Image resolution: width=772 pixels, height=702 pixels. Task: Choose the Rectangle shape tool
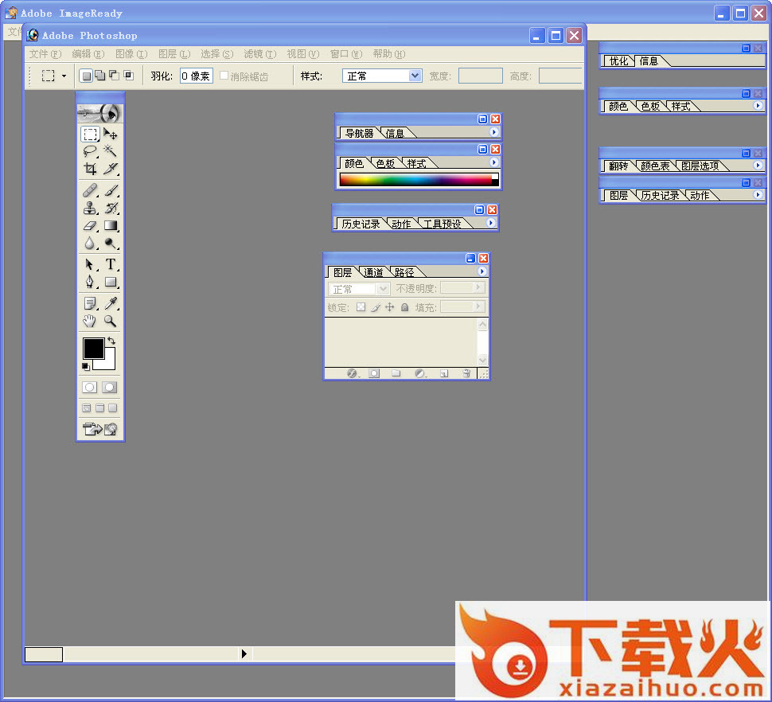click(111, 282)
